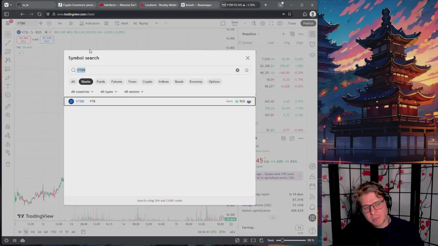Viewport: 438px width, 246px height.
Task: Expand the save layout dropdown arrow
Action: click(x=245, y=23)
